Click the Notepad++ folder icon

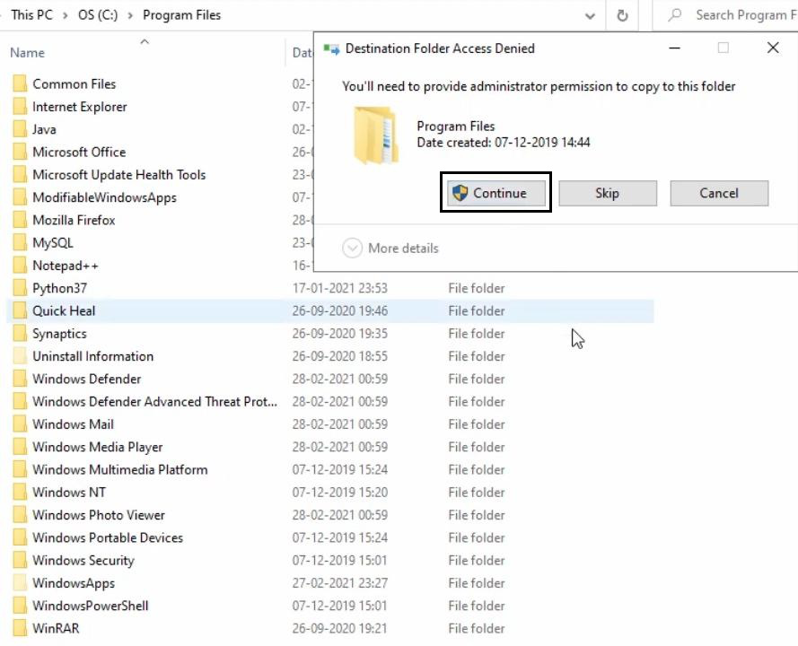pyautogui.click(x=20, y=265)
